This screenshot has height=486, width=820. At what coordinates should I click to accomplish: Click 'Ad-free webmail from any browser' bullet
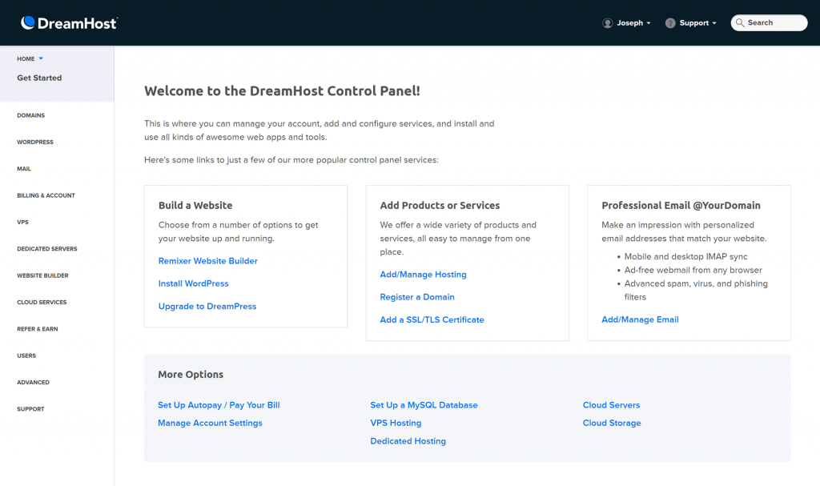click(x=693, y=271)
